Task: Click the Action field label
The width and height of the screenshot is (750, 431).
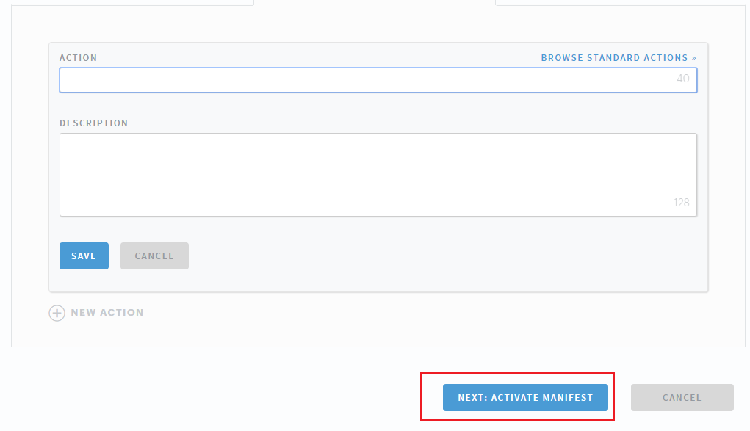Action: point(78,58)
